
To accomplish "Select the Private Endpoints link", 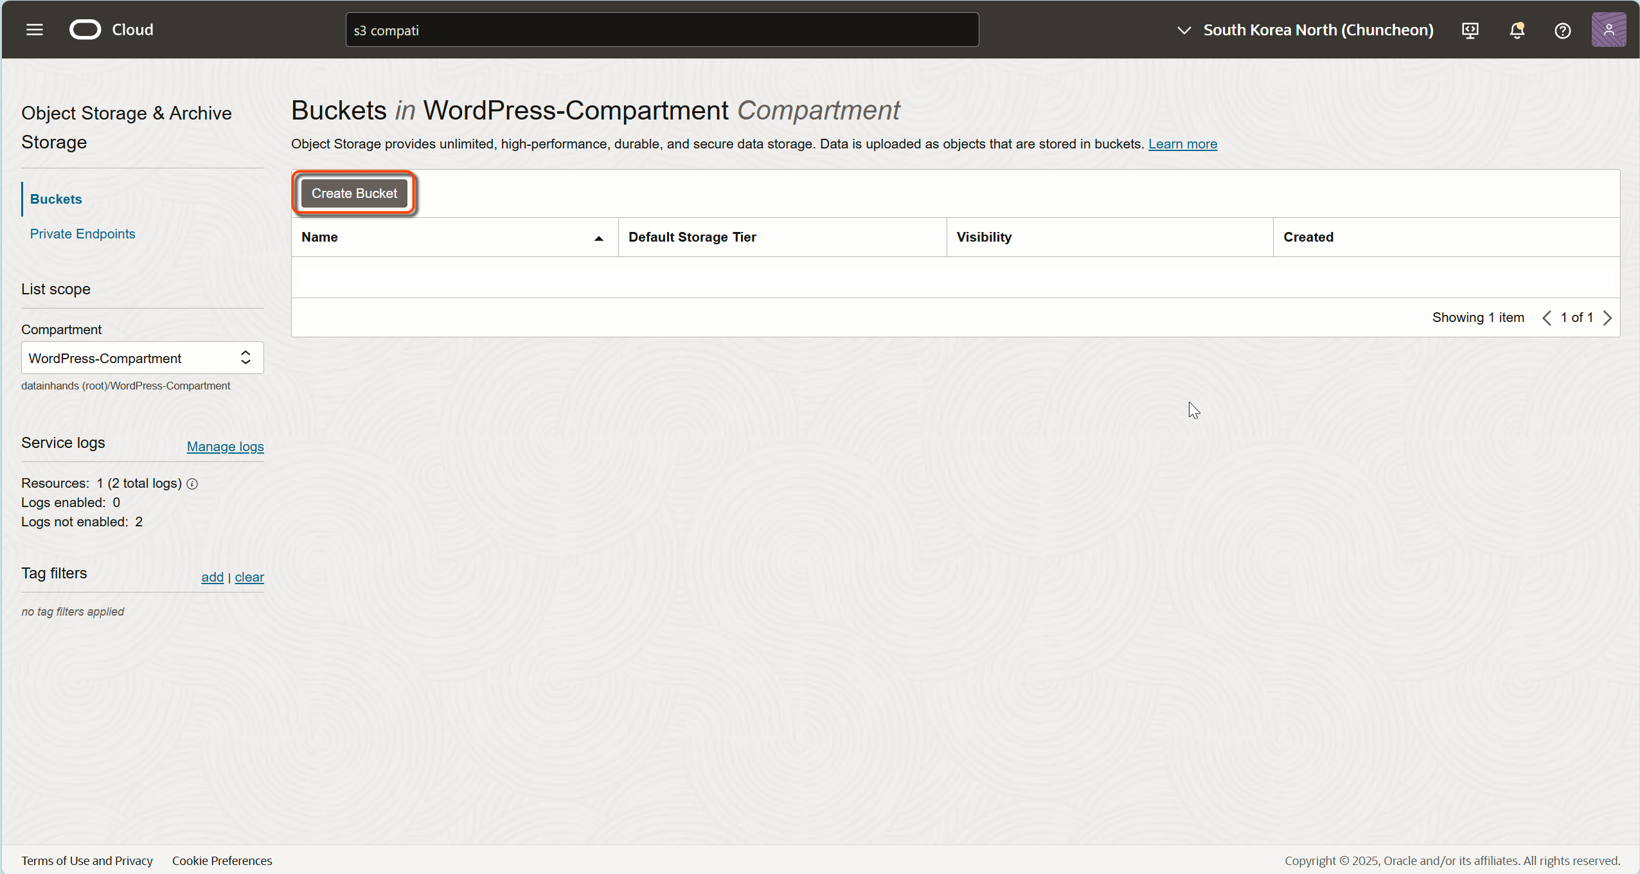I will 84,233.
